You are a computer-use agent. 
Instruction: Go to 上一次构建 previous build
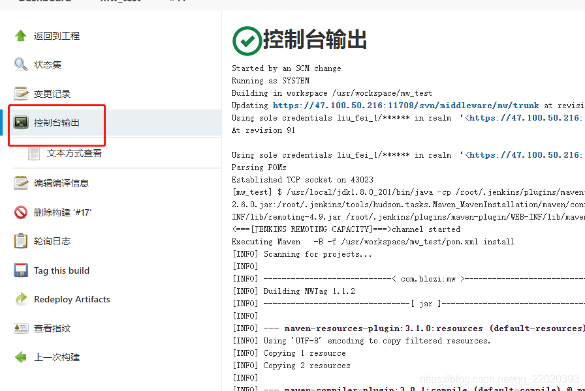pyautogui.click(x=57, y=358)
